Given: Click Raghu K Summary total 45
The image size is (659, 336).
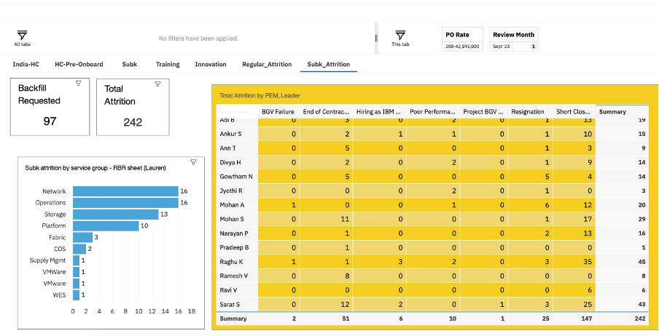Looking at the screenshot, I should click(642, 262).
